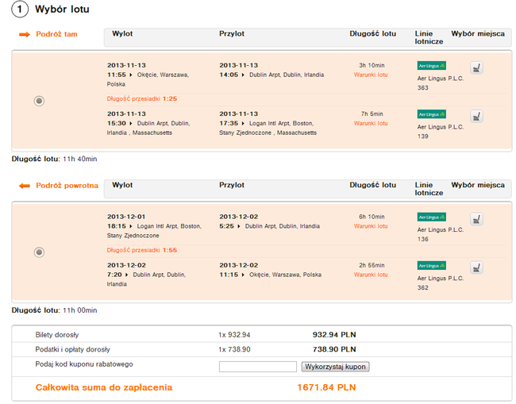
Task: Open Warunki lotu for 2h 55min flight
Action: pos(371,275)
